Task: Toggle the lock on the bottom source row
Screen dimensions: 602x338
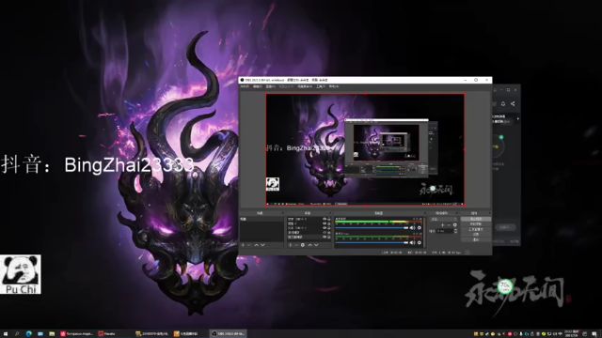Action: pos(329,237)
